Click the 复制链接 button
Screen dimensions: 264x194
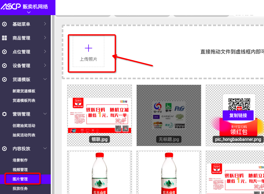click(x=238, y=115)
